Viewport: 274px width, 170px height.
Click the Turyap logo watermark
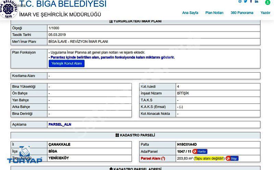pyautogui.click(x=24, y=156)
